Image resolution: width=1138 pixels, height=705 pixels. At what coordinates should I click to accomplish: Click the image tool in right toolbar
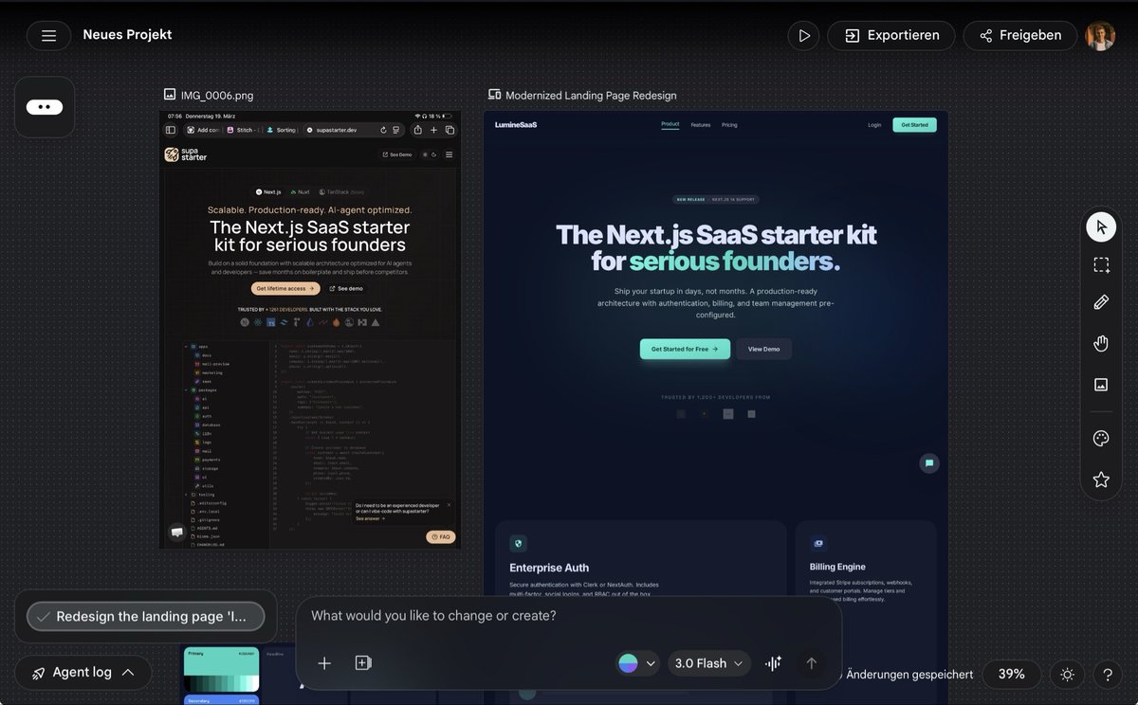(x=1101, y=384)
